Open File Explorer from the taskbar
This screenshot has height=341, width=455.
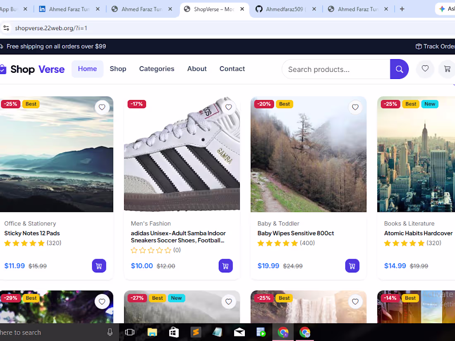coord(152,332)
